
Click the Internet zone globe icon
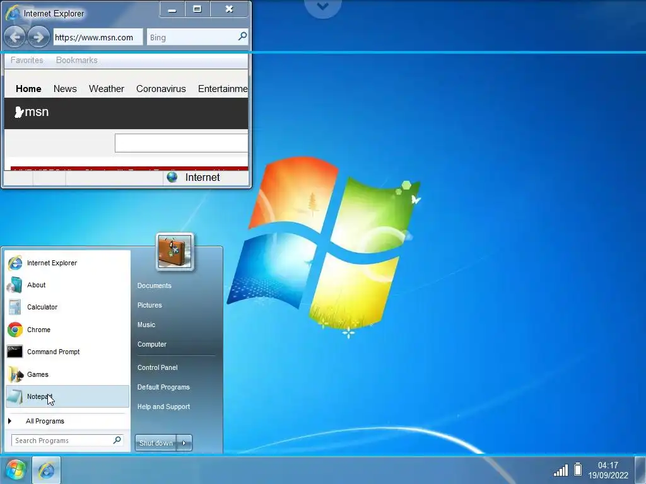(172, 177)
